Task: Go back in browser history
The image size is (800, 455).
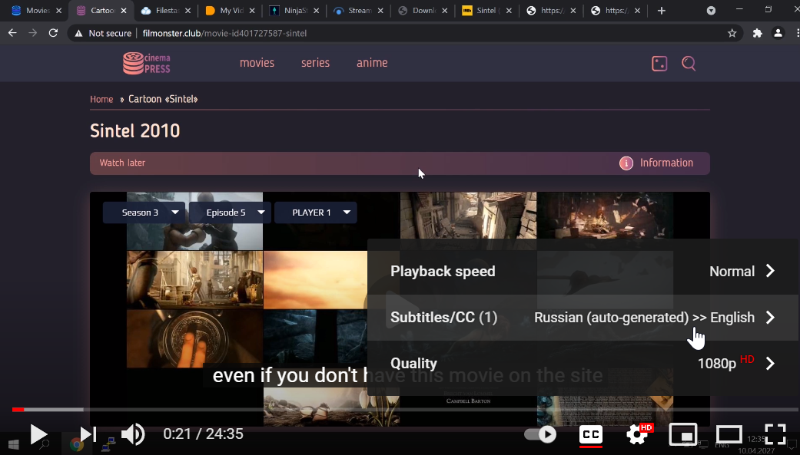Action: click(x=13, y=33)
